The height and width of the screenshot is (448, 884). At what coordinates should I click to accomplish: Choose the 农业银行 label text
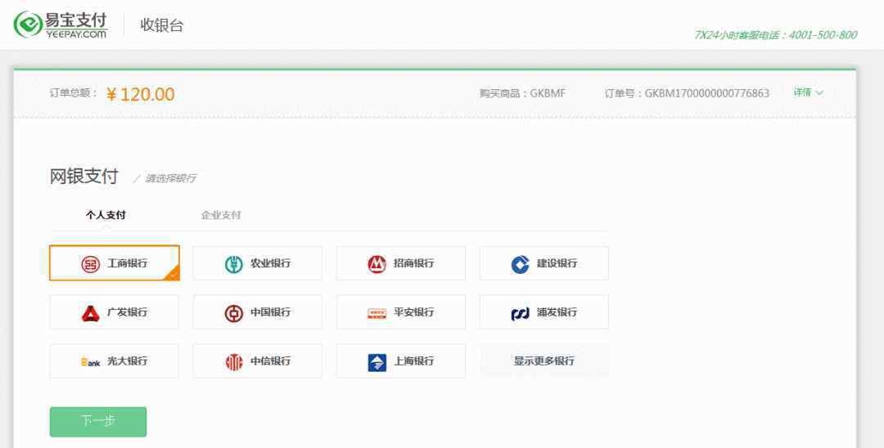(x=271, y=263)
